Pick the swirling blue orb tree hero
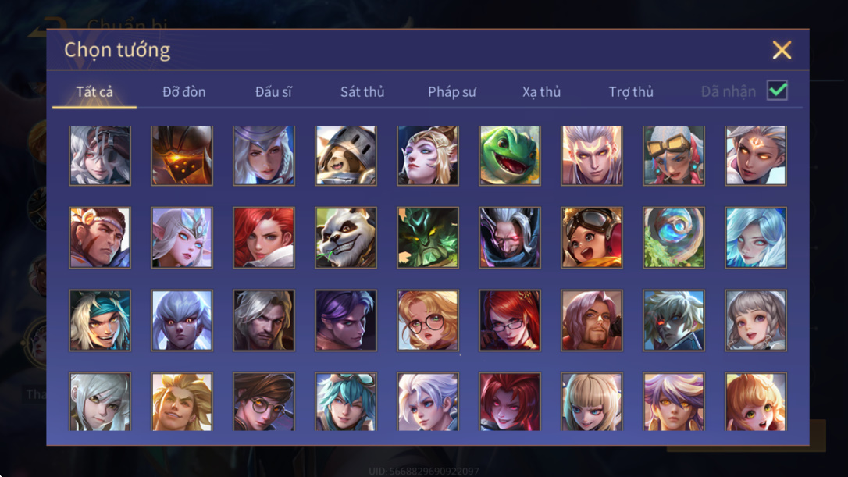 (673, 238)
